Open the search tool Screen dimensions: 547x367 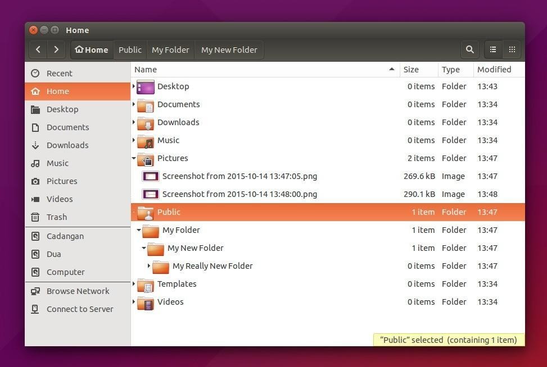pyautogui.click(x=470, y=49)
